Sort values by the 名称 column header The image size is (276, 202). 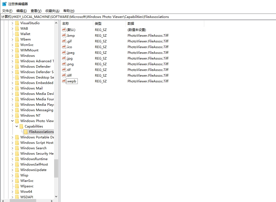[x=77, y=23]
